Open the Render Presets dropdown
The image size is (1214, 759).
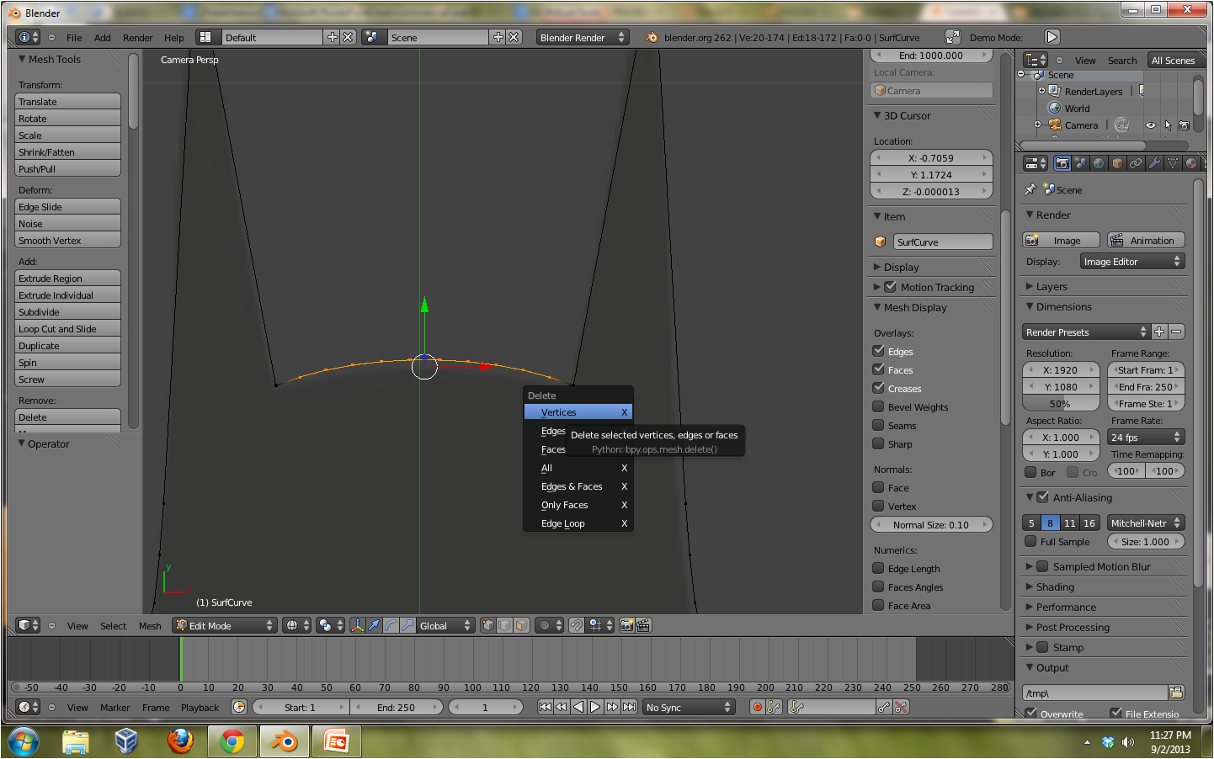click(1086, 332)
